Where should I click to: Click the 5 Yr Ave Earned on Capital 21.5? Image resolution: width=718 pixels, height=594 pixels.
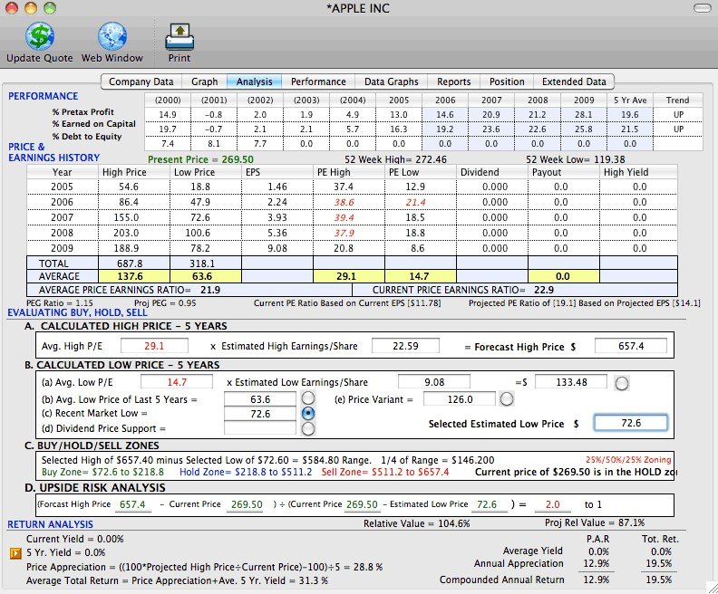[x=630, y=129]
